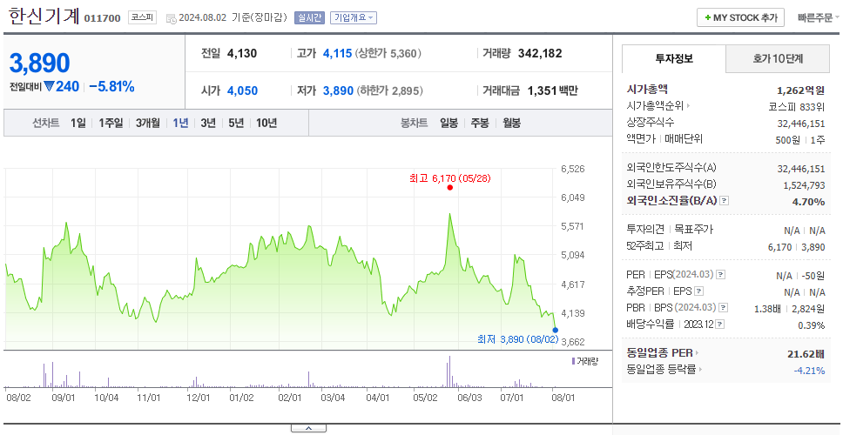The width and height of the screenshot is (843, 435).
Task: Click the 시가 value 4,050
Action: [x=242, y=90]
